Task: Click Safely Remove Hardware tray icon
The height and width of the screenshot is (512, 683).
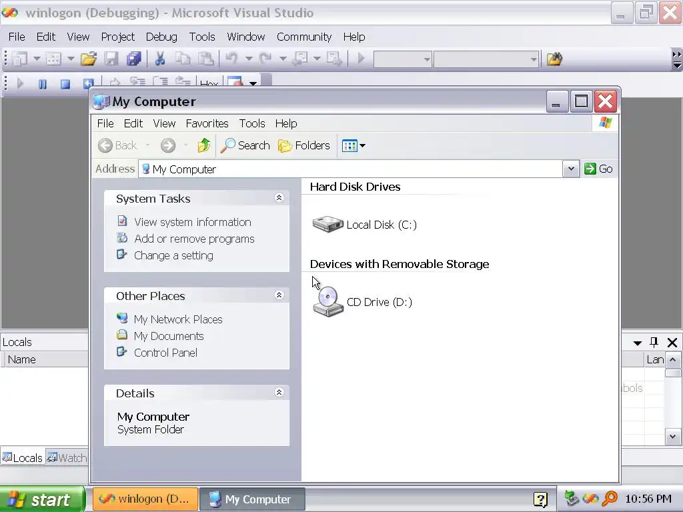Action: [572, 499]
